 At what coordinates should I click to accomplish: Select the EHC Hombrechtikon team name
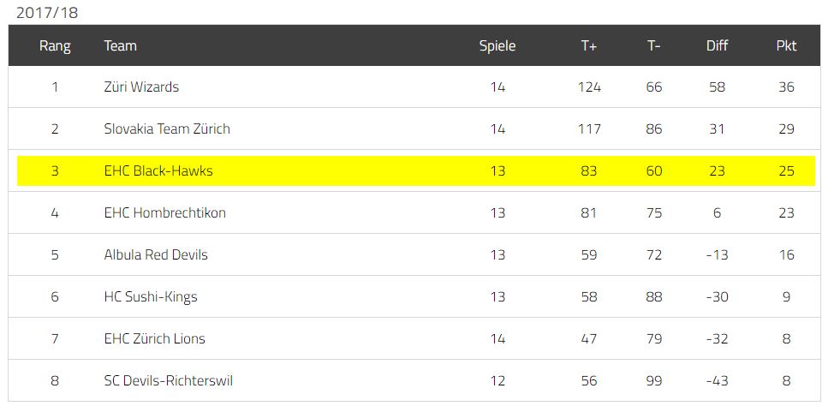[164, 213]
